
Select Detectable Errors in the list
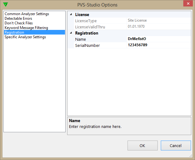point(18,18)
